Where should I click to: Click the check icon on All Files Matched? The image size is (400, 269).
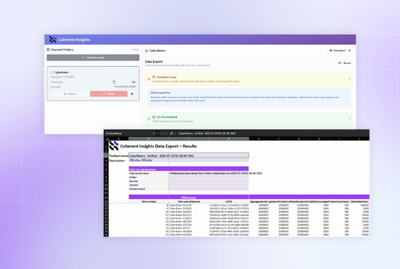pyautogui.click(x=149, y=119)
